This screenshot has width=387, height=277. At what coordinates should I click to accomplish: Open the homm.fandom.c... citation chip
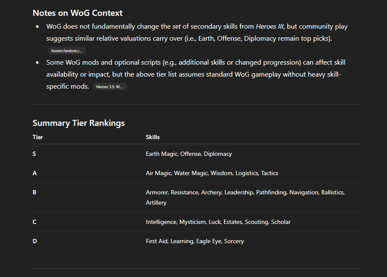tap(67, 51)
